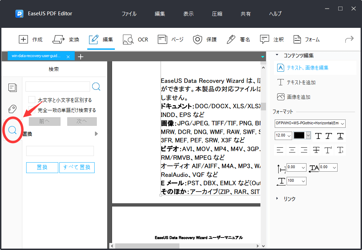Click the circled search magnifier icon
Image resolution: width=362 pixels, height=250 pixels.
(13, 131)
